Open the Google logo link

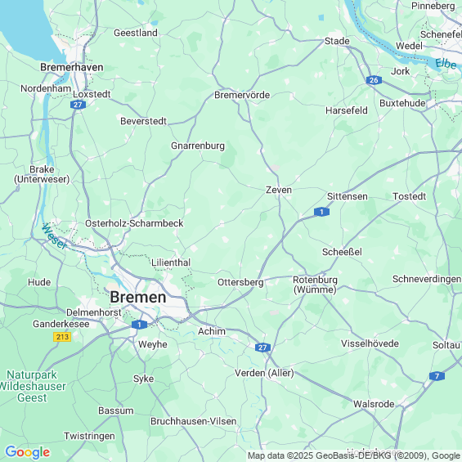coord(28,452)
